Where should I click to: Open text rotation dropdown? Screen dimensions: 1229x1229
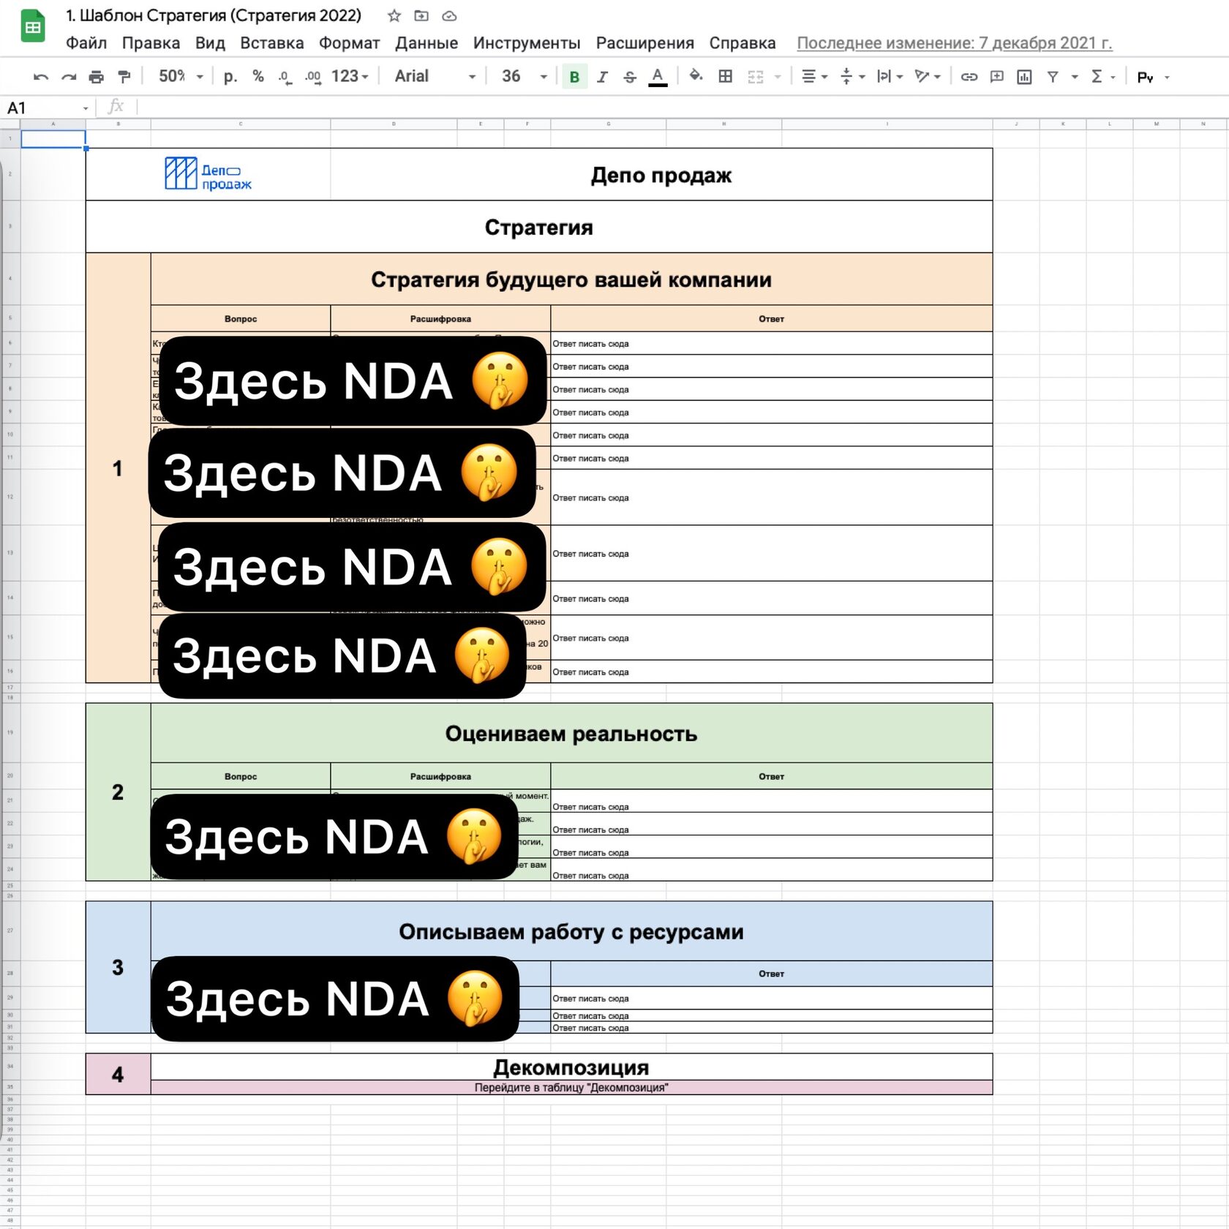pos(928,76)
